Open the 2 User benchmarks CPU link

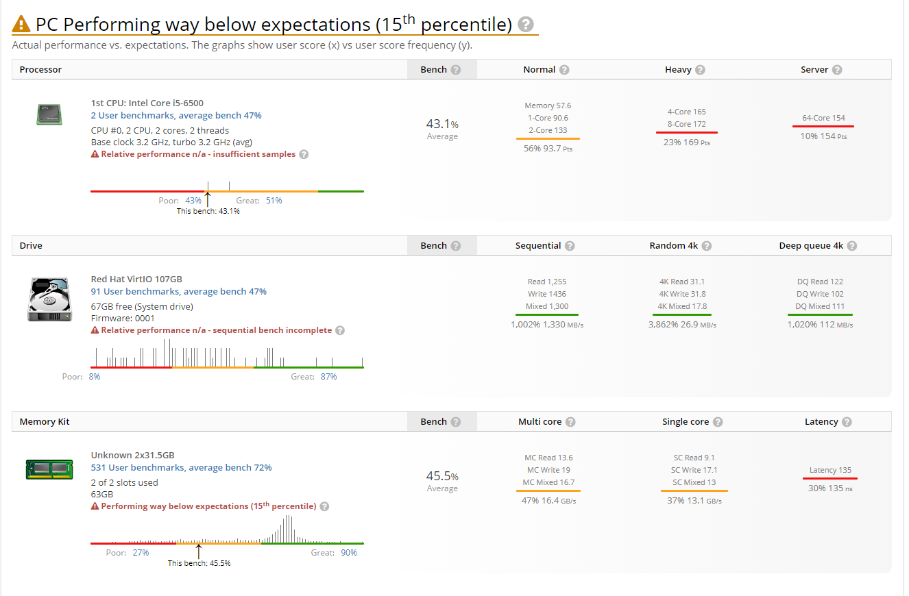tap(176, 115)
